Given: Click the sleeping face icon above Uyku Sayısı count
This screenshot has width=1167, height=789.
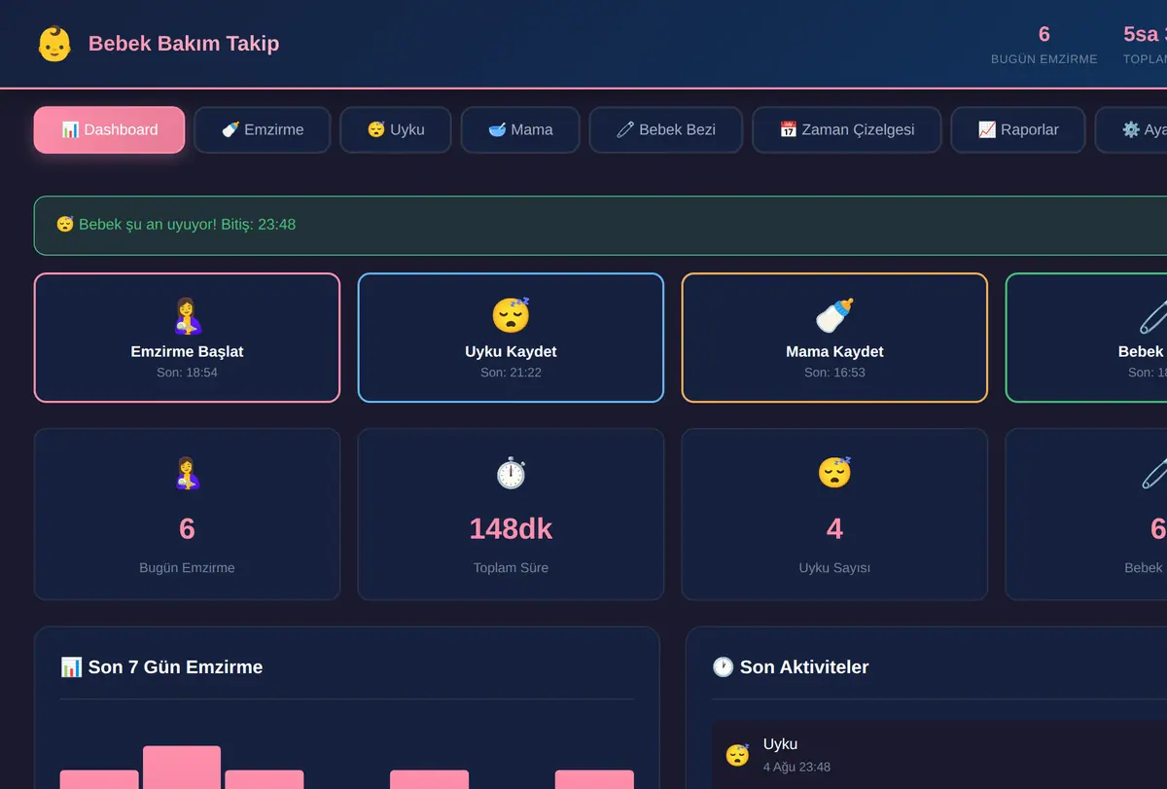Looking at the screenshot, I should [x=834, y=473].
